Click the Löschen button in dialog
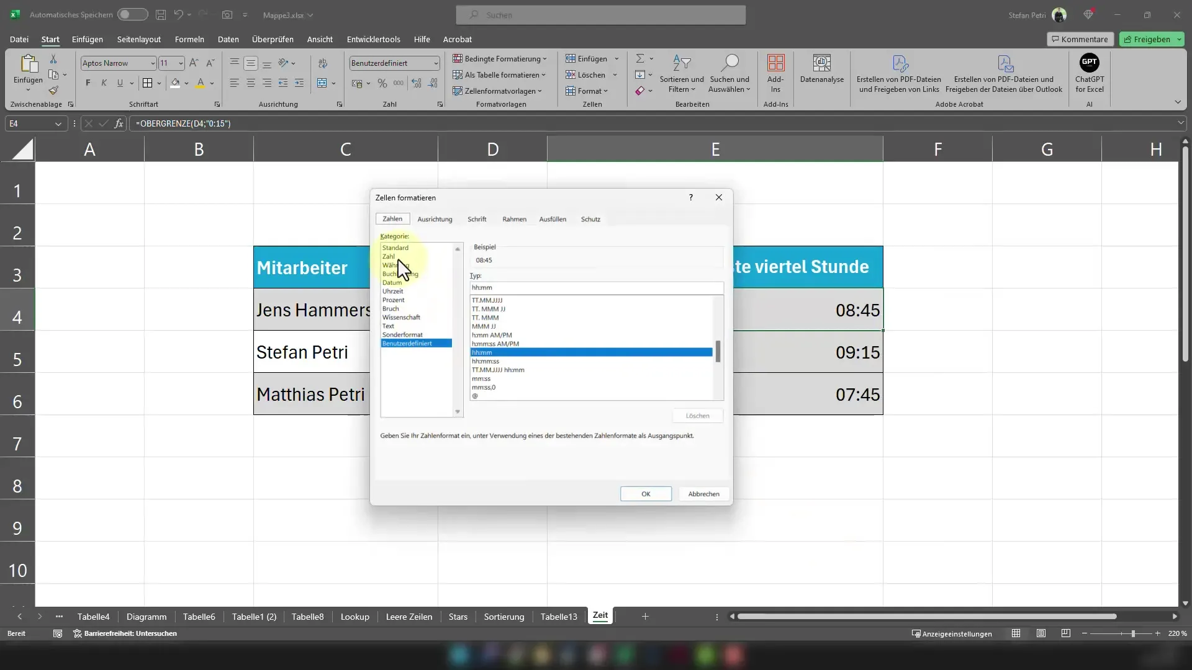The height and width of the screenshot is (670, 1192). 698,416
